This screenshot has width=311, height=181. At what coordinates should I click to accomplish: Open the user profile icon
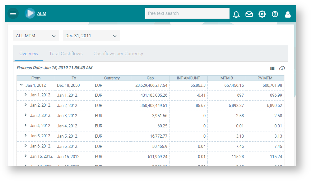pyautogui.click(x=288, y=14)
